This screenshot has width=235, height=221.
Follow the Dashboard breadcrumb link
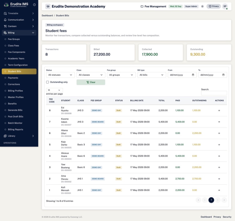pyautogui.click(x=47, y=16)
